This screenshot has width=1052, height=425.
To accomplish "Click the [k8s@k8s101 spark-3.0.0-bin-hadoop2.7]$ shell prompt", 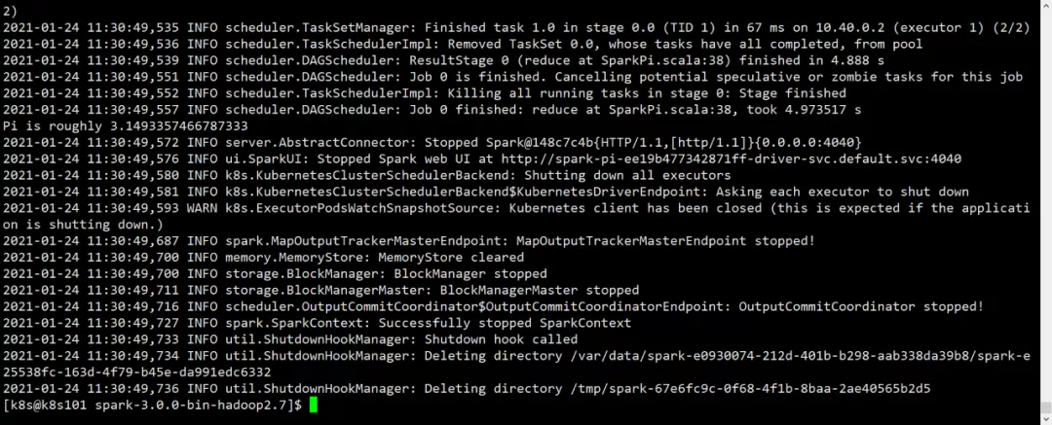I will click(x=153, y=405).
